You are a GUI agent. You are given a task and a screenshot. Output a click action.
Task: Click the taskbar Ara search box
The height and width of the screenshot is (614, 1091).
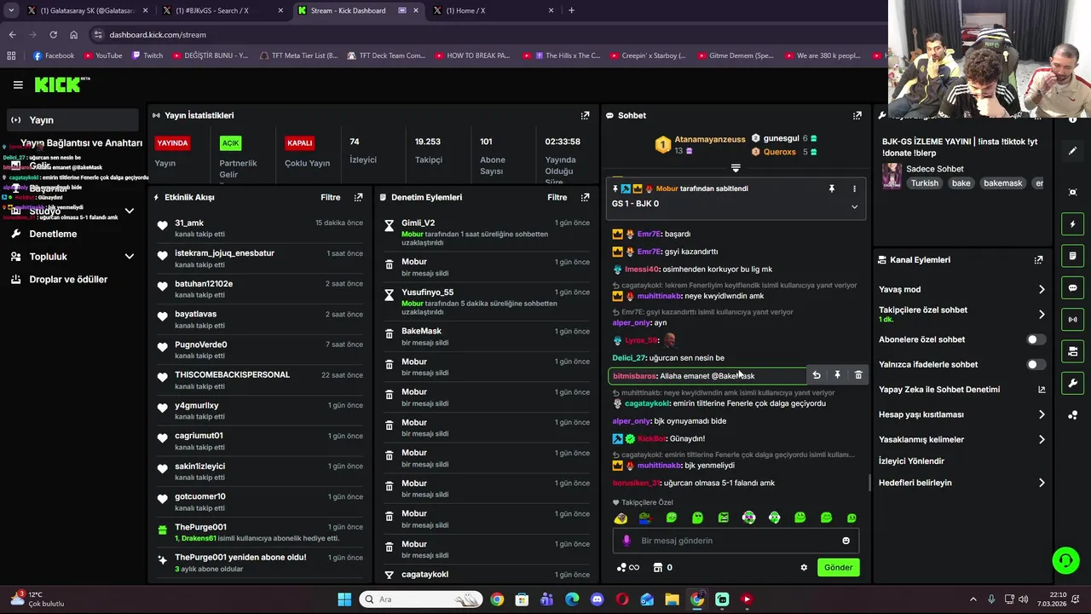click(420, 600)
